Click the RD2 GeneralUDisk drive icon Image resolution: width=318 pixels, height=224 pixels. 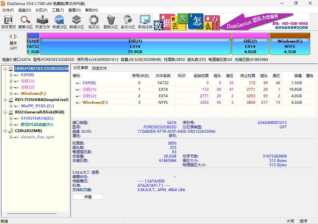click(x=11, y=112)
